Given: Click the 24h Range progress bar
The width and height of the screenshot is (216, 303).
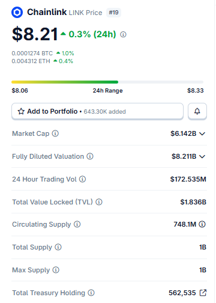Looking at the screenshot, I should [107, 82].
